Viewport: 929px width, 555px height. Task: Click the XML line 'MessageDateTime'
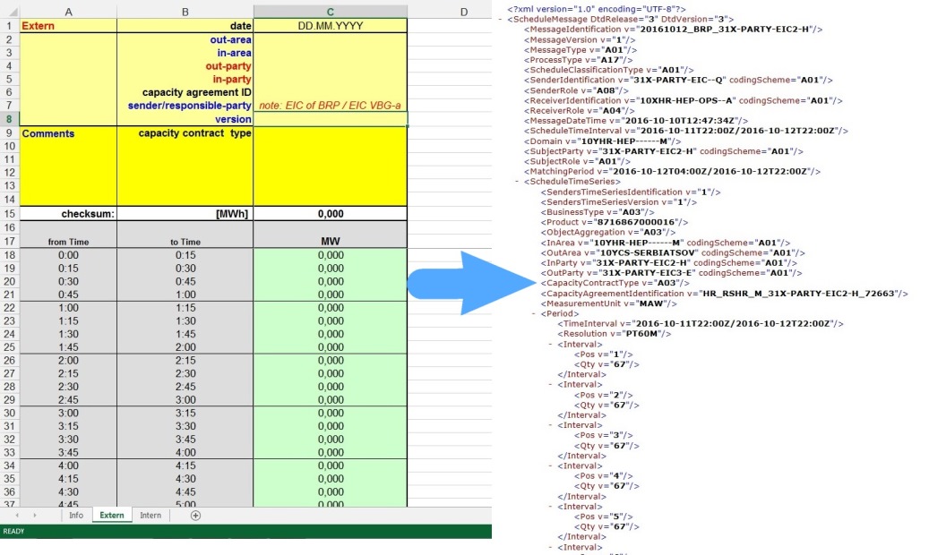636,121
